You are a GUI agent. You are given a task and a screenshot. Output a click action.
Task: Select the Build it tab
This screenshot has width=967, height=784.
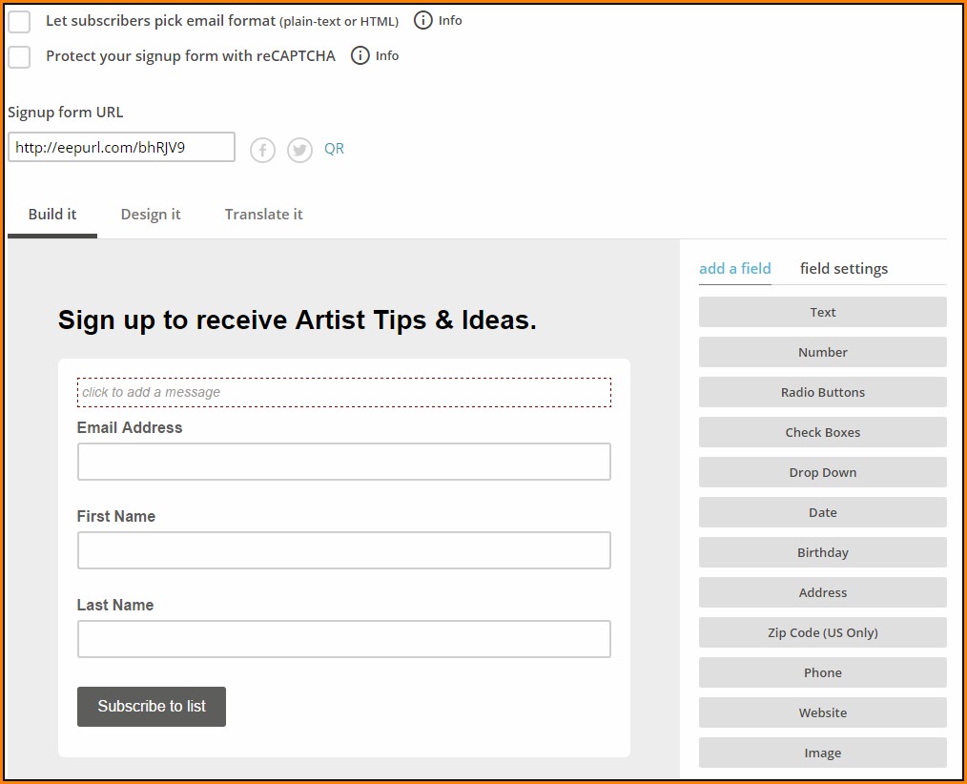tap(52, 214)
